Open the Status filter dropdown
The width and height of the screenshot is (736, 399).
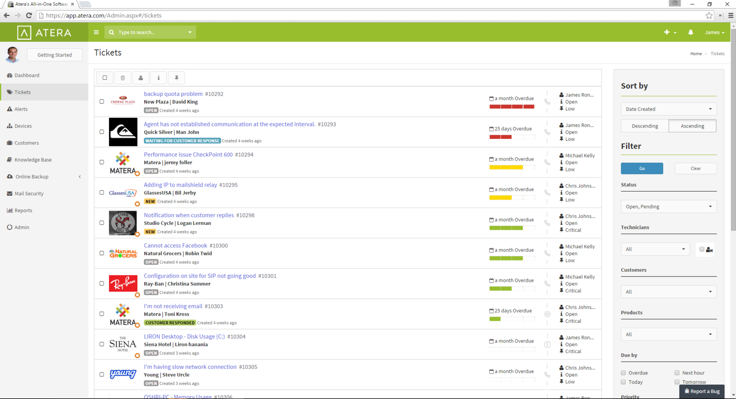[669, 207]
